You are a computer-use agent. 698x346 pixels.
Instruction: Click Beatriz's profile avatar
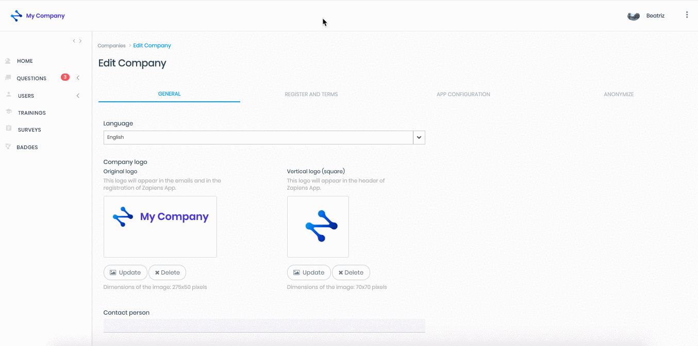(x=634, y=16)
